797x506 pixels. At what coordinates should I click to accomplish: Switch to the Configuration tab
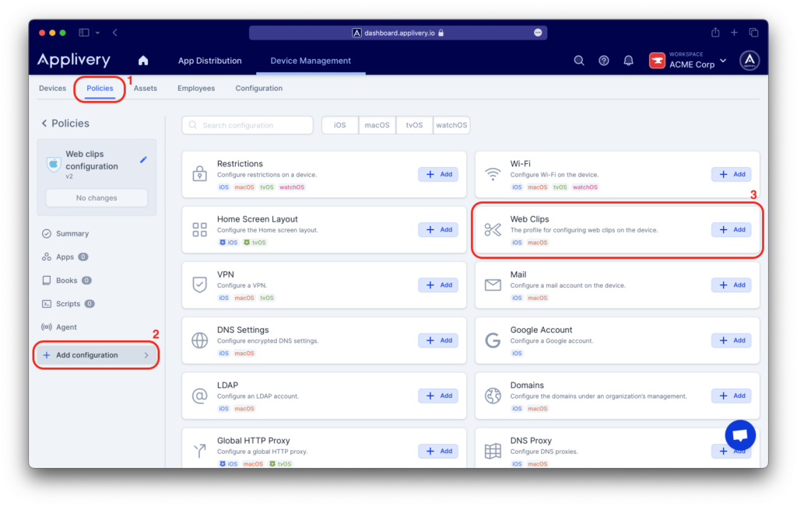[258, 89]
